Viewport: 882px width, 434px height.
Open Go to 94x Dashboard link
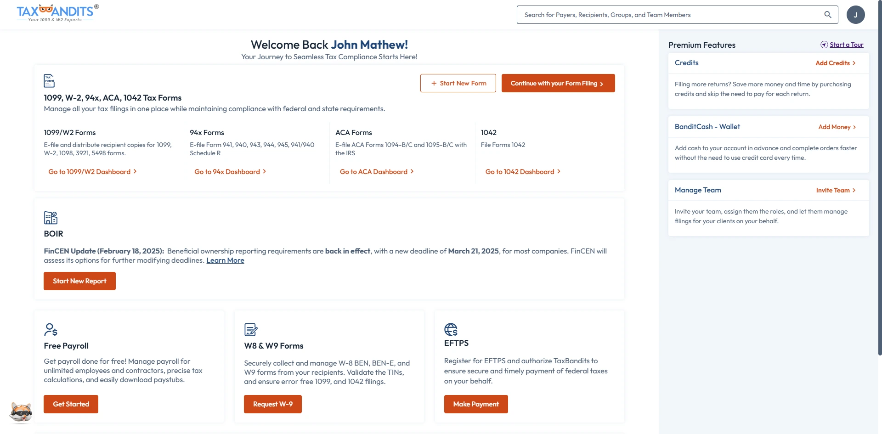pyautogui.click(x=230, y=172)
